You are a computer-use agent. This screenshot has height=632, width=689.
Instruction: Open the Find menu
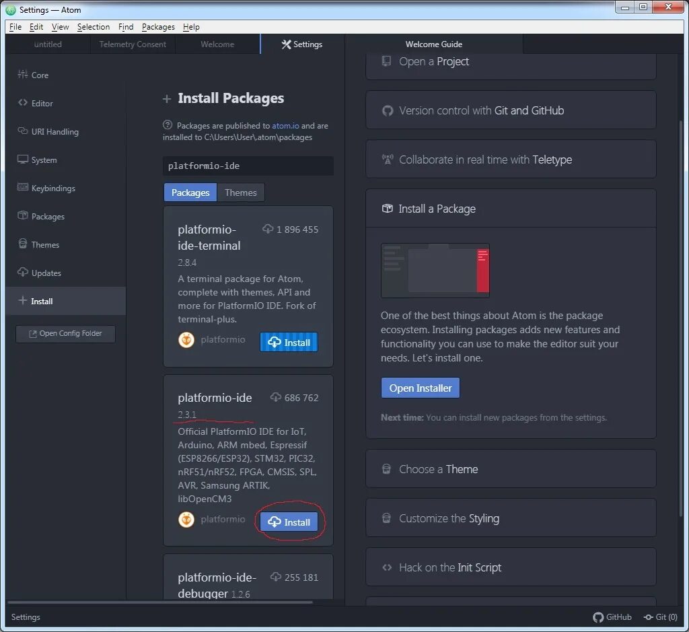[x=126, y=27]
